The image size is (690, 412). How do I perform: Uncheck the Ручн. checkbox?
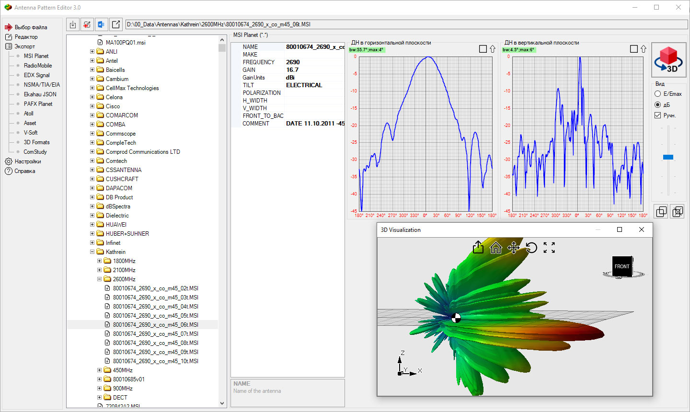pos(658,115)
